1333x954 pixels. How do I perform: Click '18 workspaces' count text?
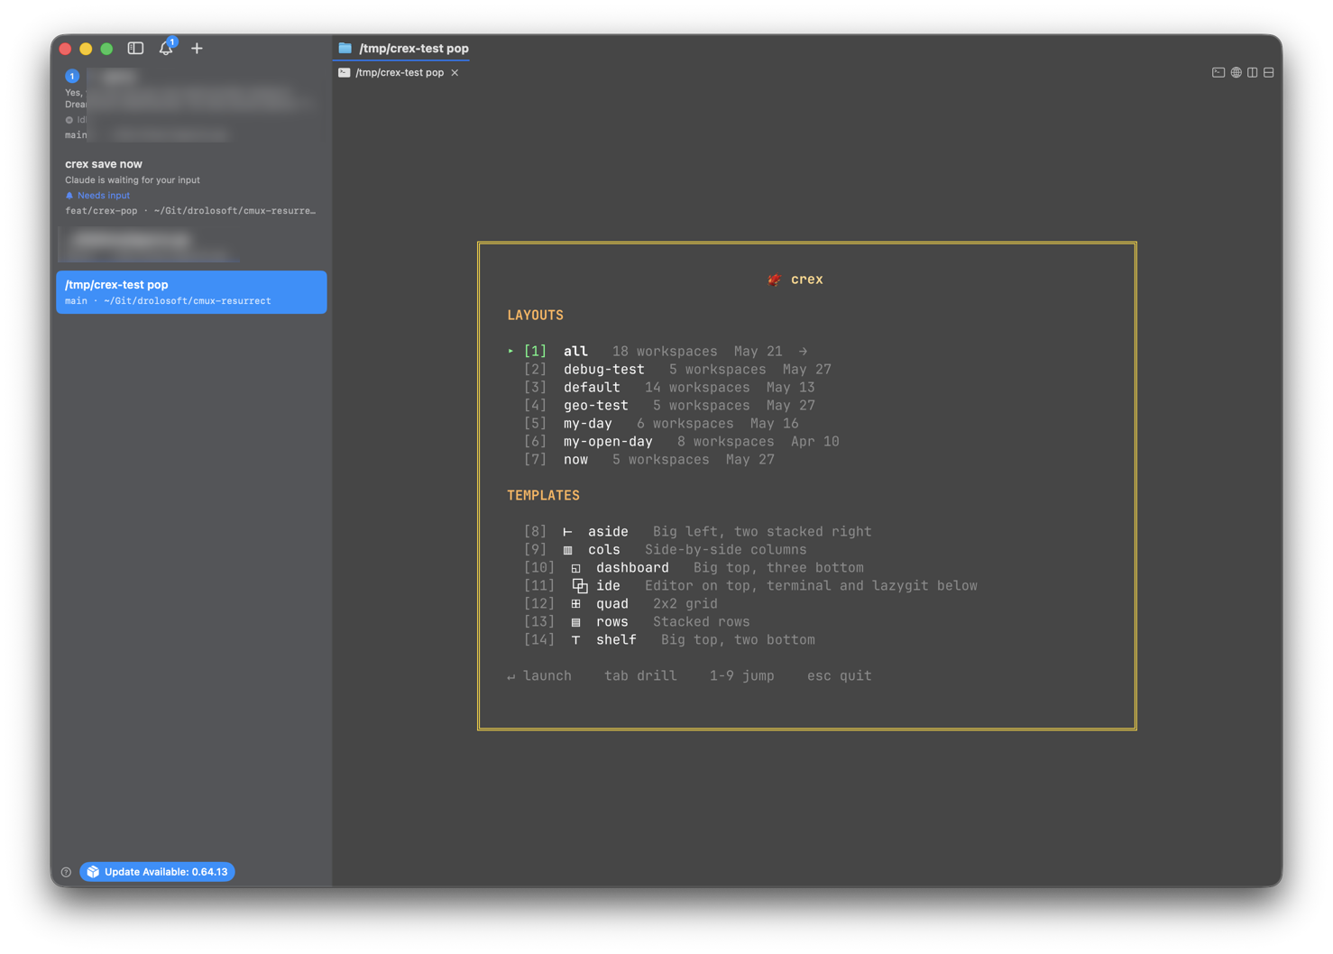pyautogui.click(x=665, y=352)
